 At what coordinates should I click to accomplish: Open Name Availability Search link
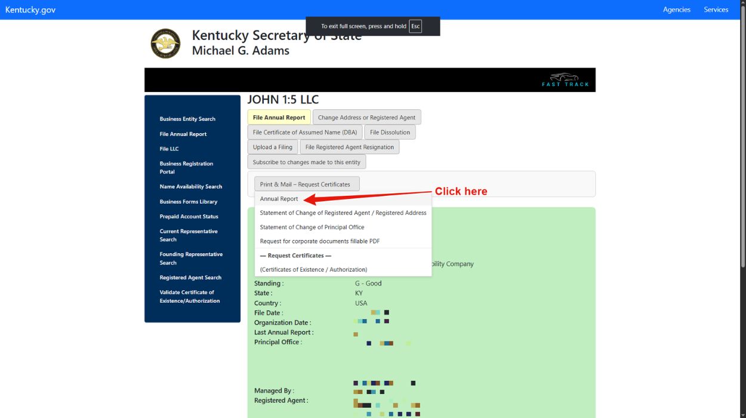pos(191,187)
